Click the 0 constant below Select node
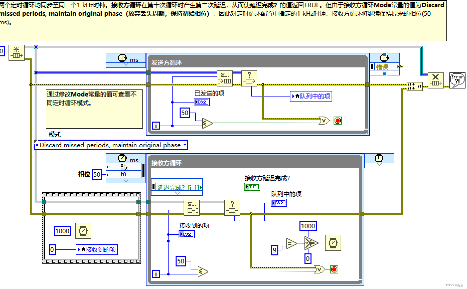The image size is (467, 289). pyautogui.click(x=308, y=258)
